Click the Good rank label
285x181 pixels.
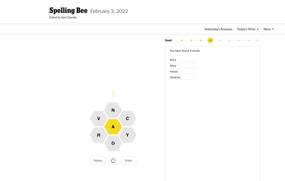[168, 40]
